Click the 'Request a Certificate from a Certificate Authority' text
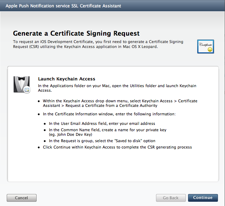Viewport: 225px width, 206px height. 111,105
